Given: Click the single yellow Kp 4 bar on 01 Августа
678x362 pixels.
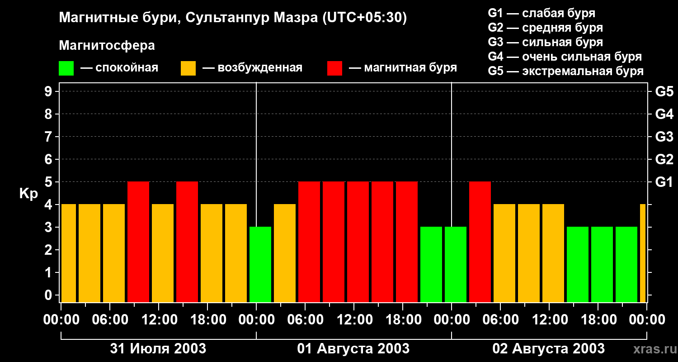Looking at the screenshot, I should 285,253.
